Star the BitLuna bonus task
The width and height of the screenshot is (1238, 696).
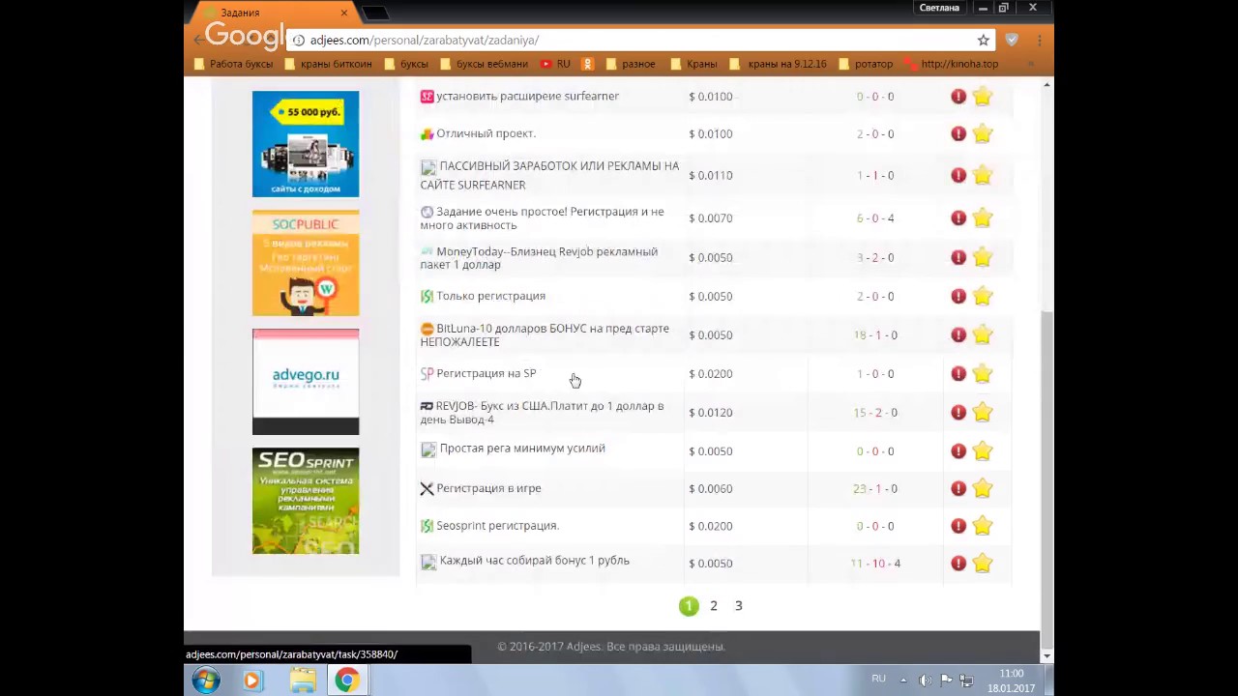click(983, 334)
